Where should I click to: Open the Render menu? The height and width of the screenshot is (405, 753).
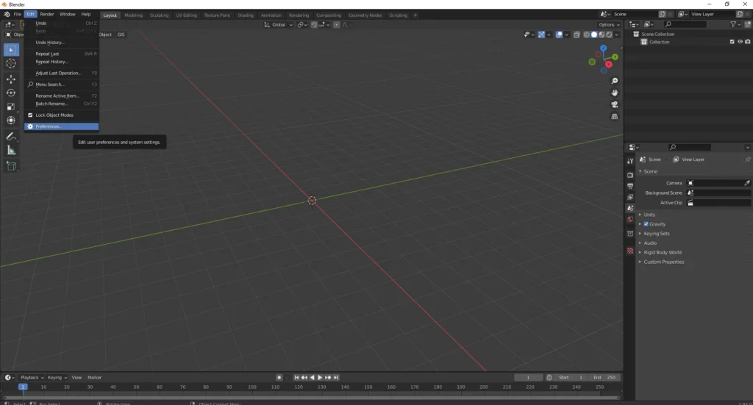tap(46, 15)
